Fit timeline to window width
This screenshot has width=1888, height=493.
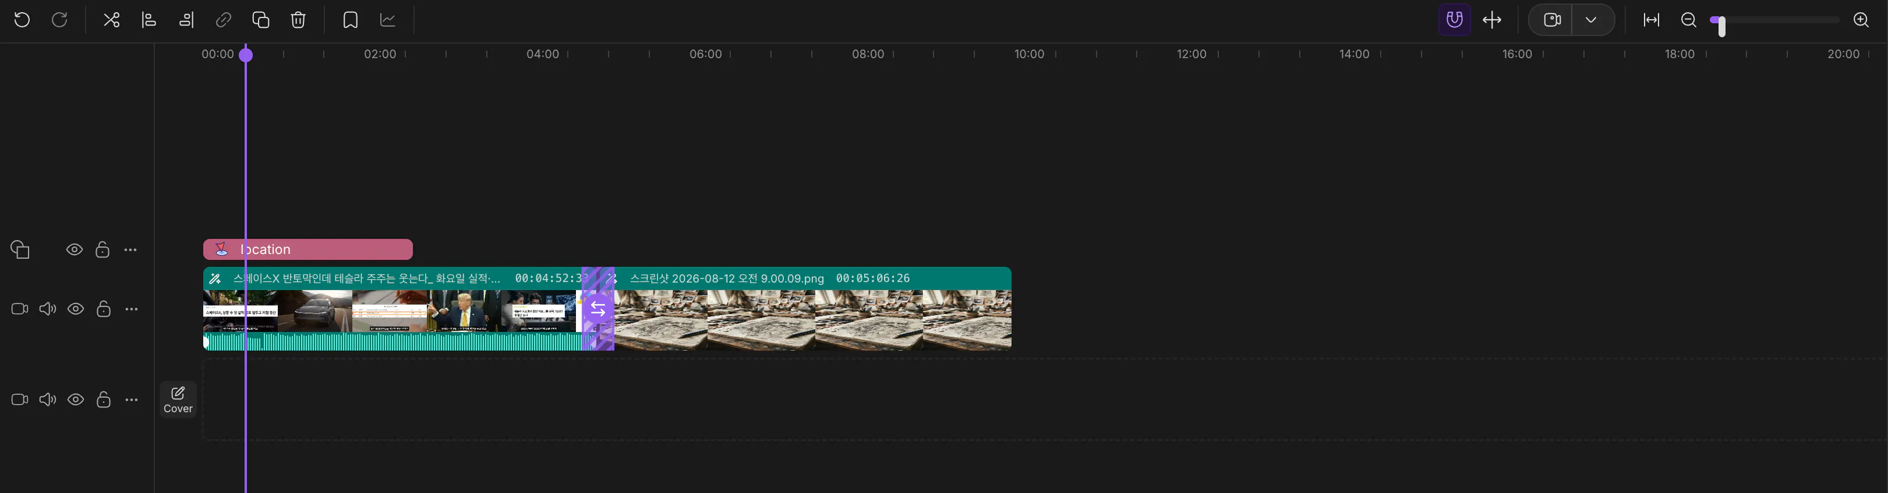[x=1651, y=20]
